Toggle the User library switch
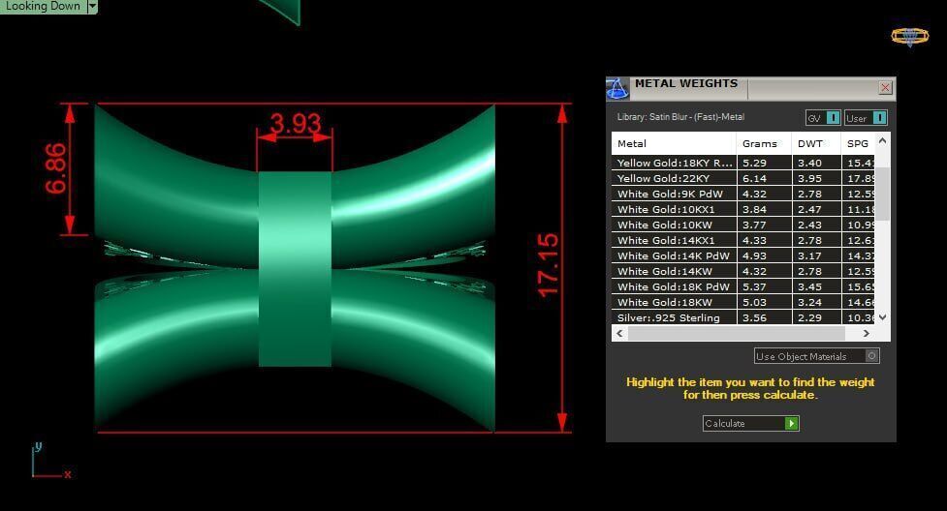 866,118
